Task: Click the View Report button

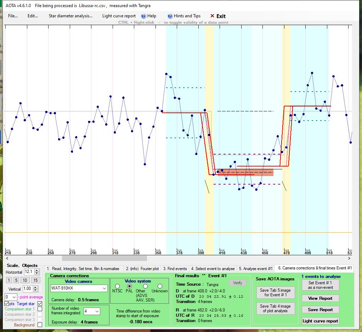Action: 320,298
